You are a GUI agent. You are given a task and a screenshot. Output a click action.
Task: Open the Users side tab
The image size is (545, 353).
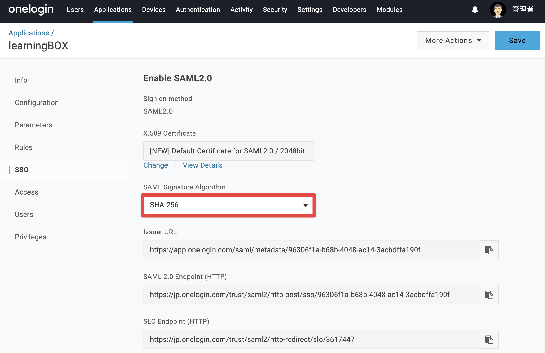pyautogui.click(x=24, y=214)
